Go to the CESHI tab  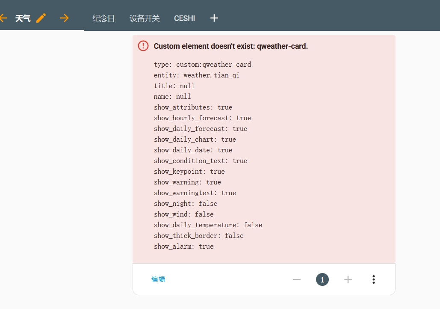pos(184,18)
